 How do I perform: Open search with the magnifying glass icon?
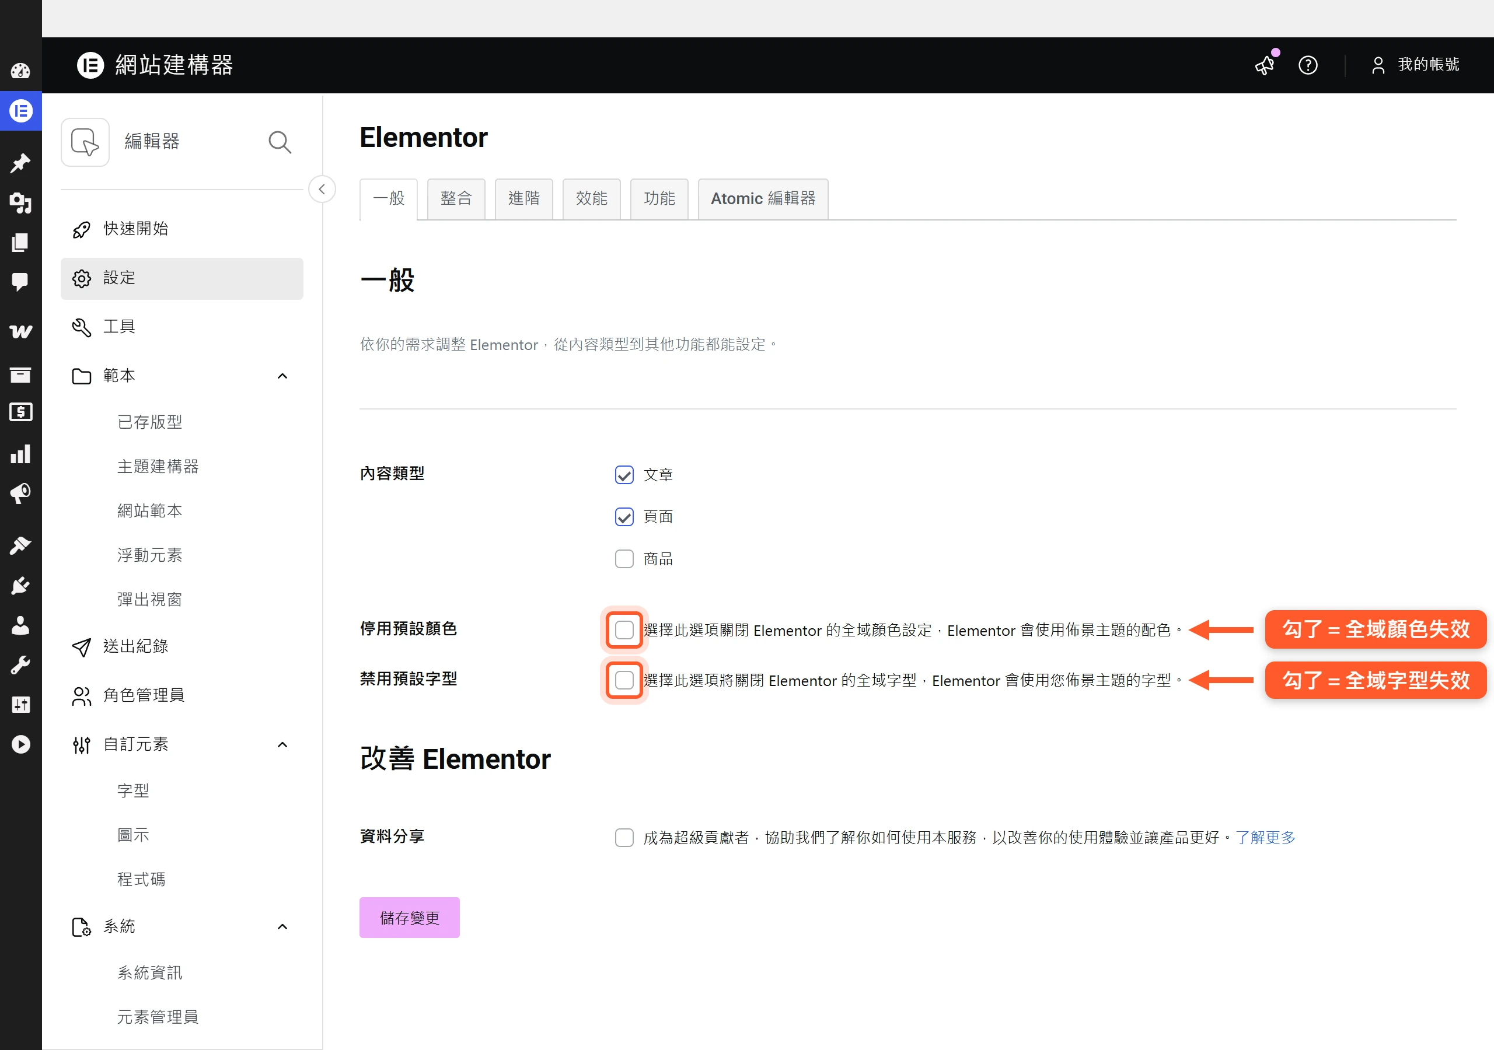pos(280,142)
